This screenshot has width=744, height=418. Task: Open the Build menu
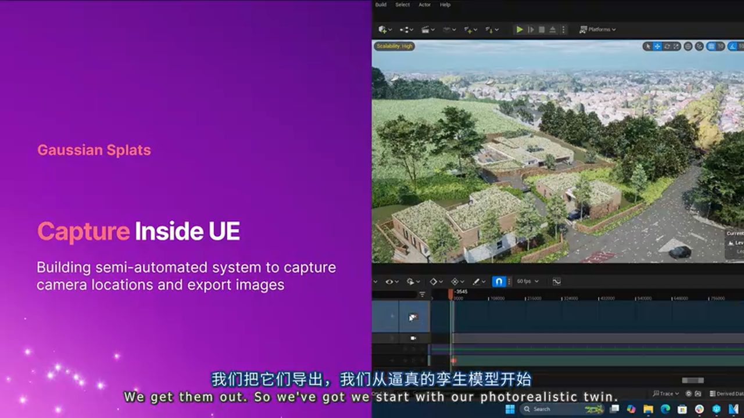tap(381, 5)
